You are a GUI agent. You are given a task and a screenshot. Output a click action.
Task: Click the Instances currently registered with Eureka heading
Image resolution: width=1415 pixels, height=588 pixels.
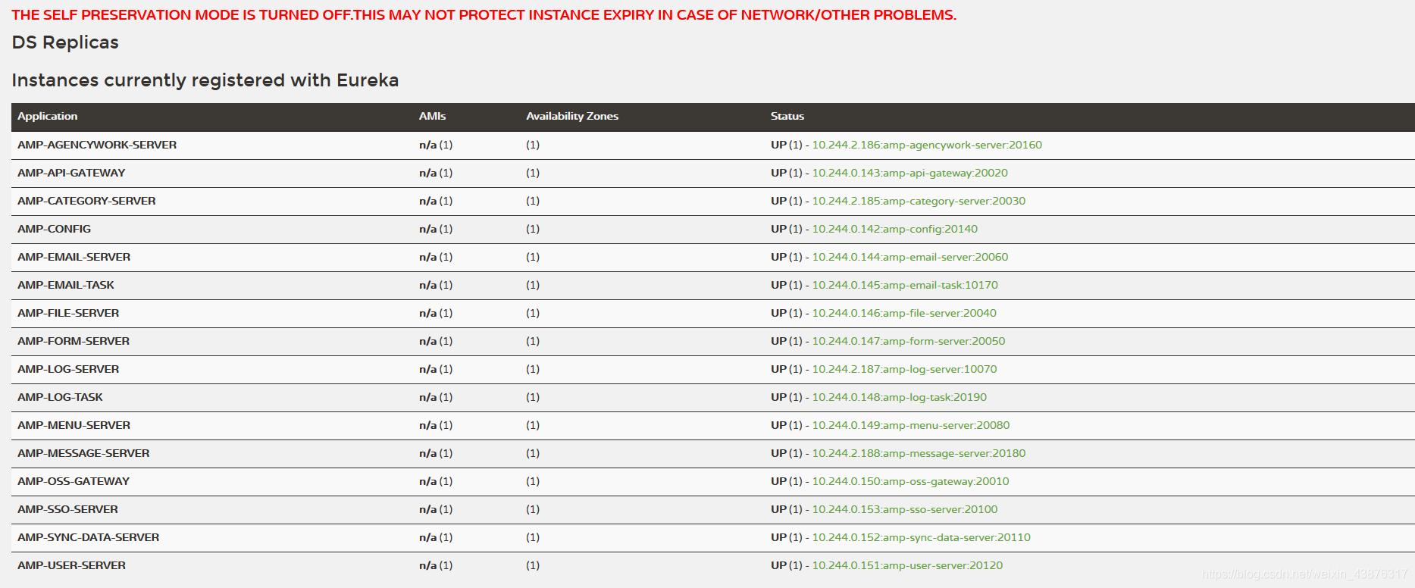click(205, 80)
